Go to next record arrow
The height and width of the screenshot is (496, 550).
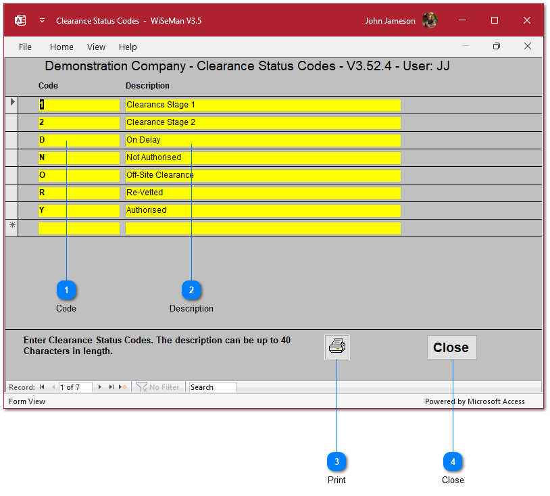(100, 387)
